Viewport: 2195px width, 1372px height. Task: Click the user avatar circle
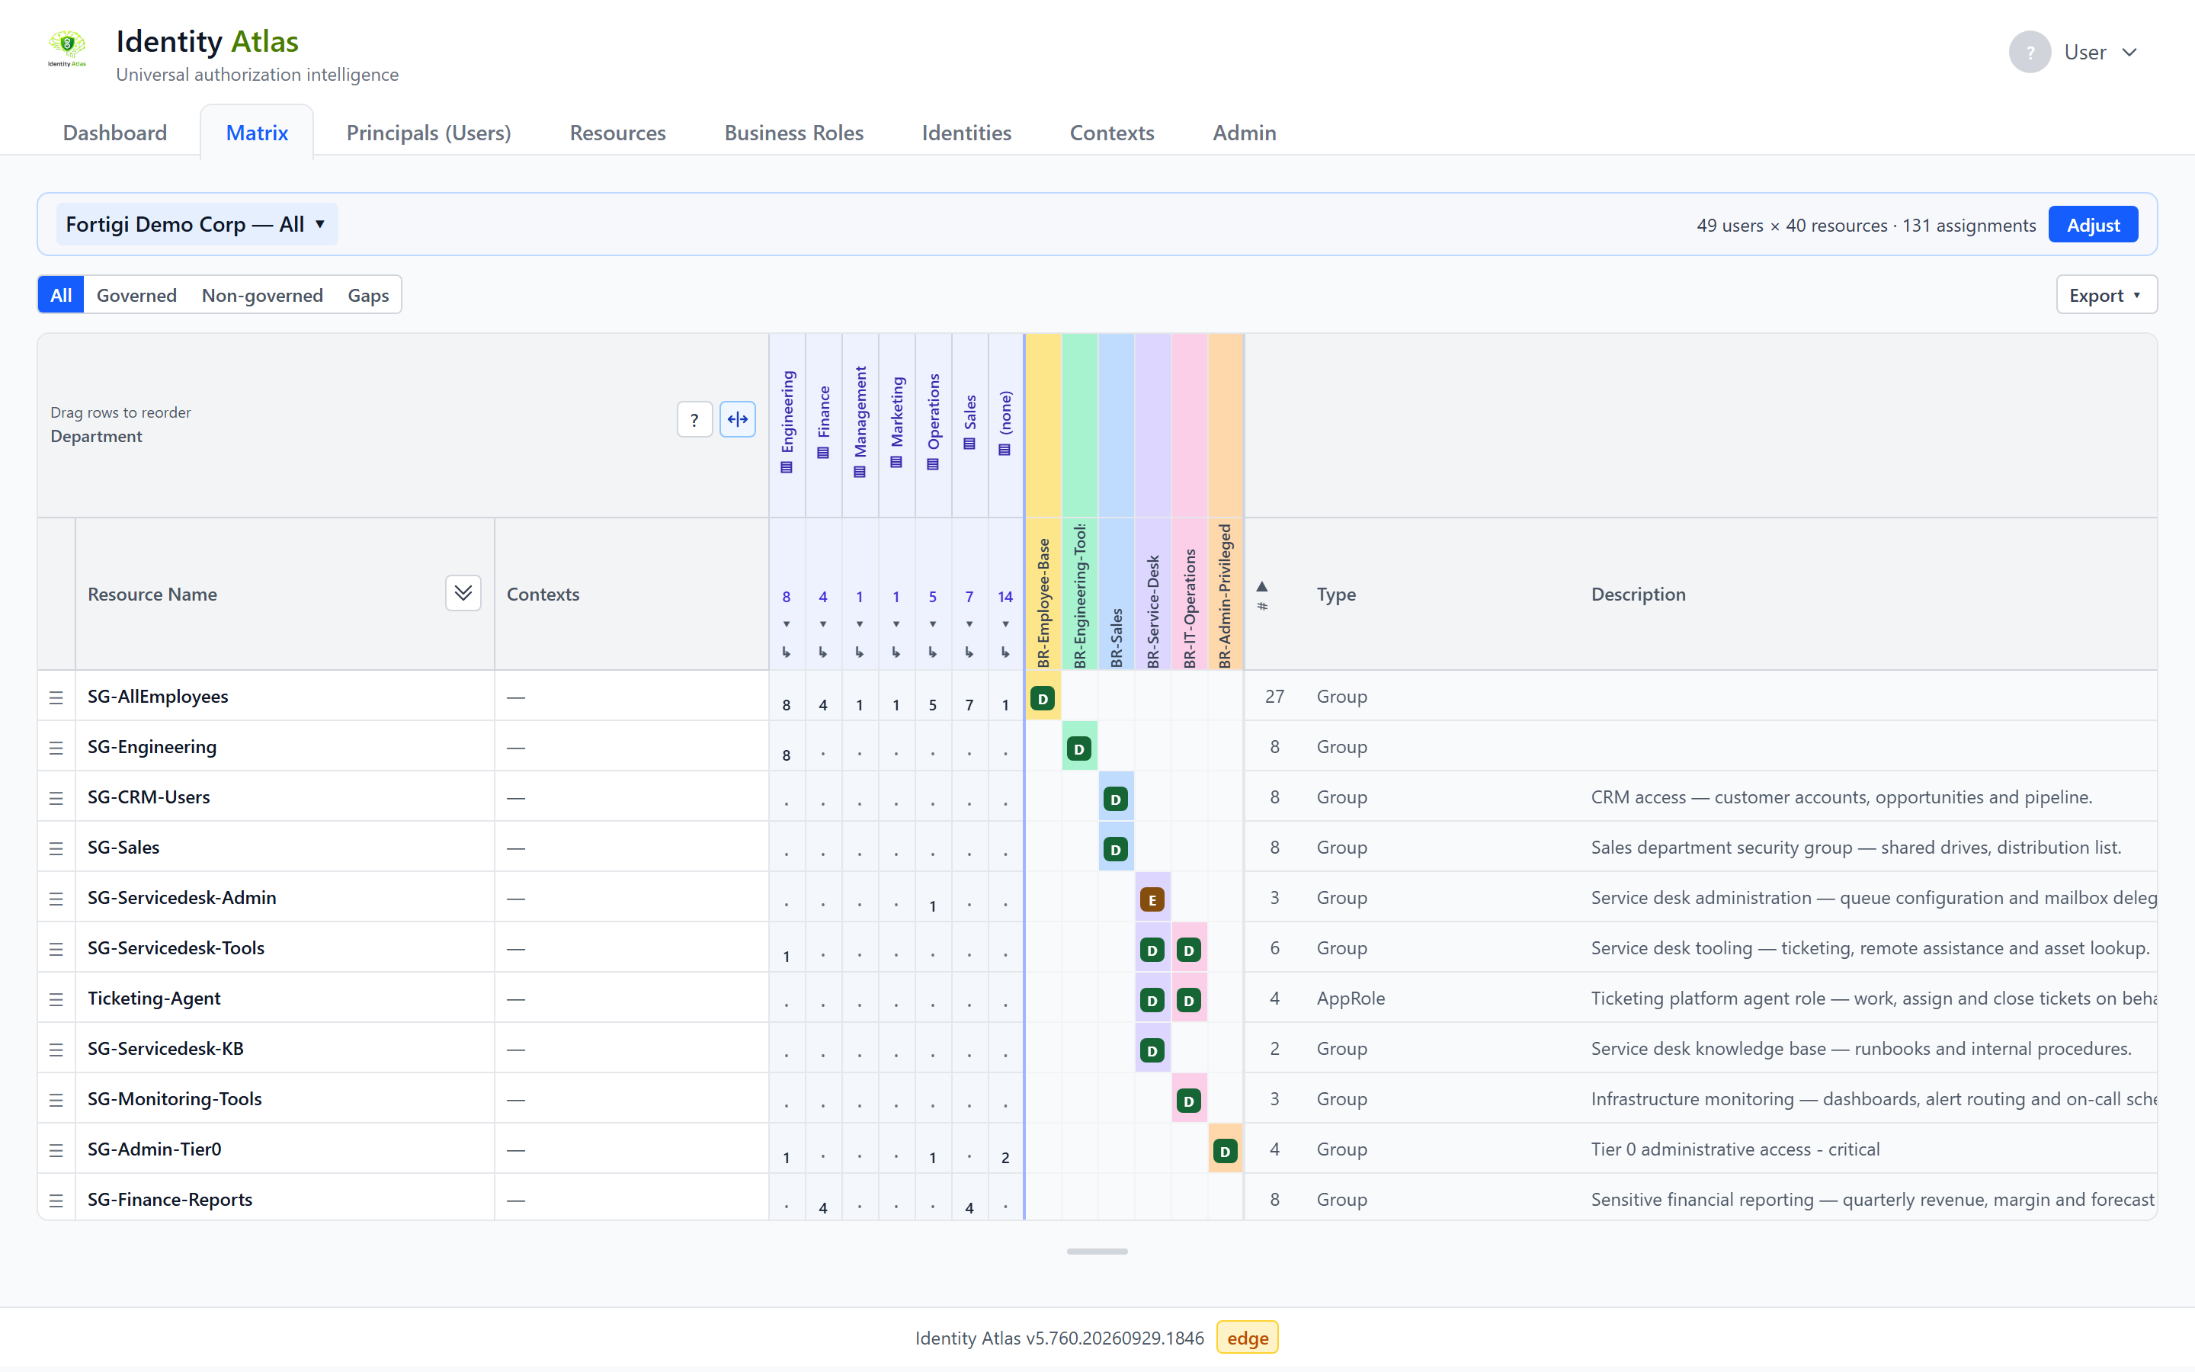[x=2029, y=52]
